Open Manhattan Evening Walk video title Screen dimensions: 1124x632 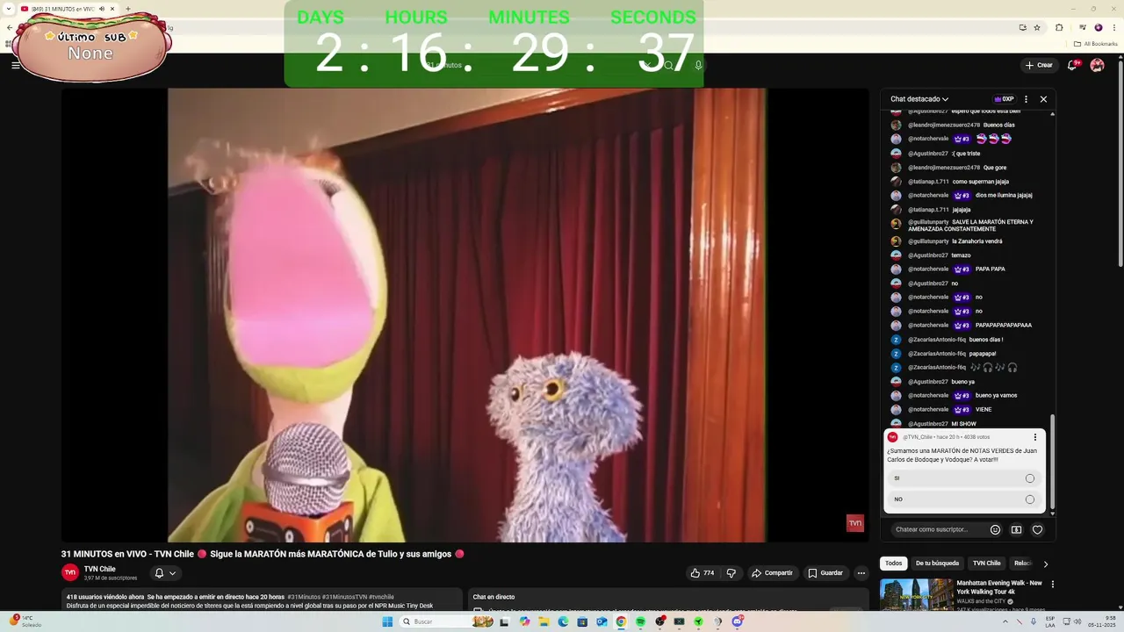click(999, 587)
